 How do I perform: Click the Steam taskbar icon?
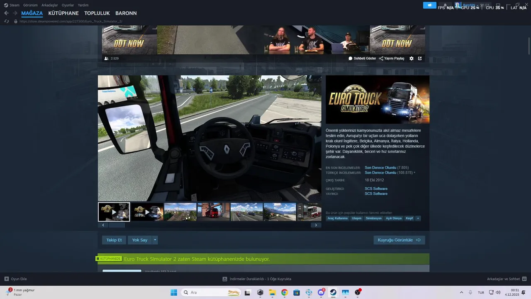(333, 292)
